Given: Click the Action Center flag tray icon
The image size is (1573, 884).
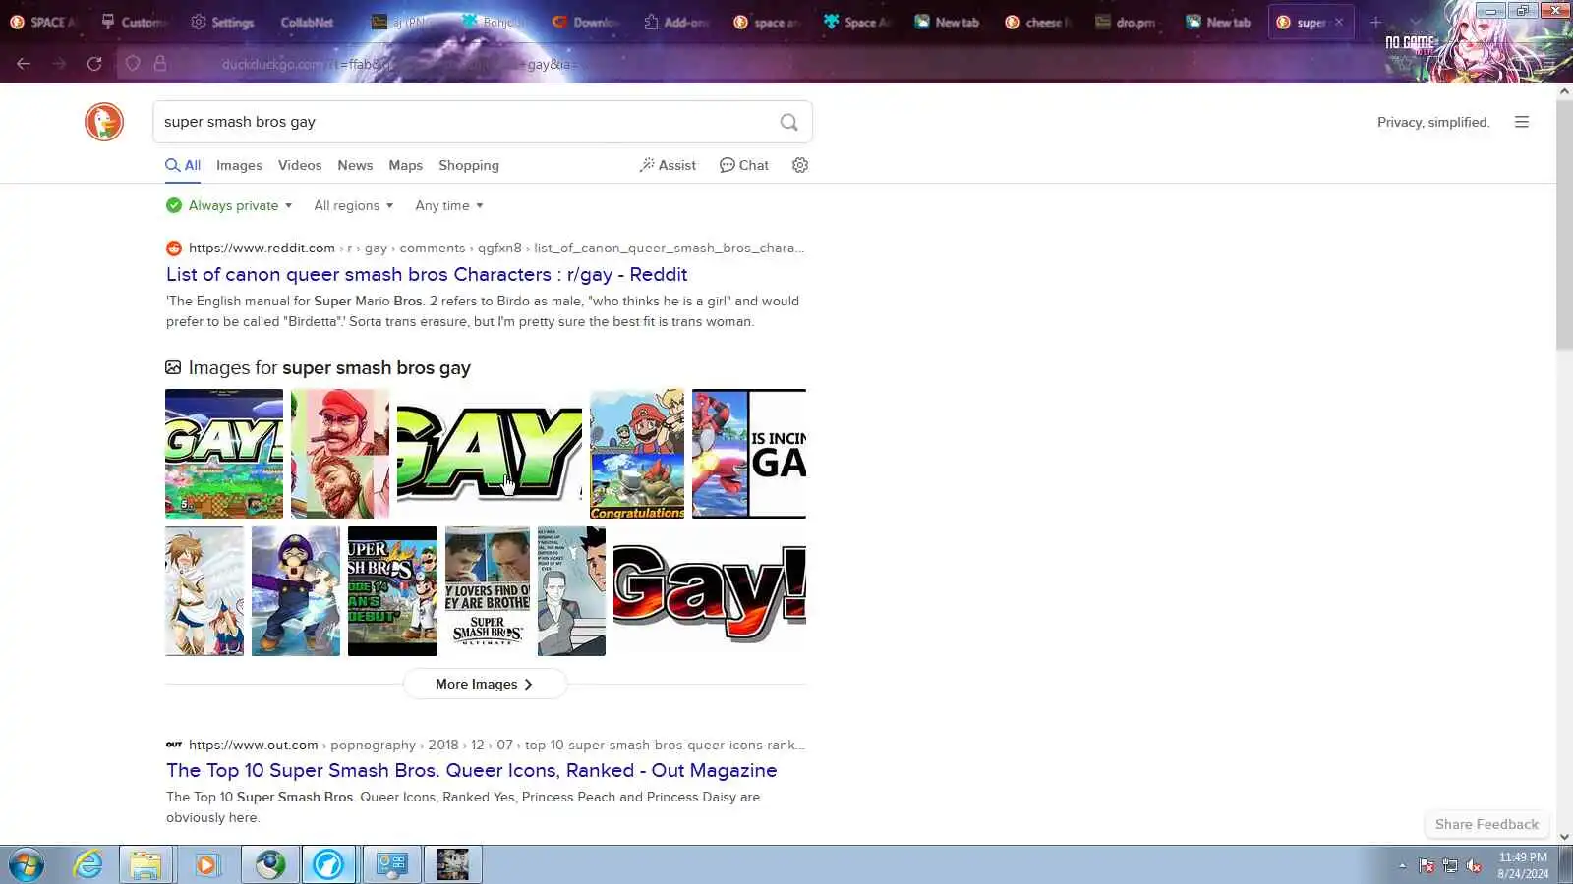Looking at the screenshot, I should click(1427, 865).
